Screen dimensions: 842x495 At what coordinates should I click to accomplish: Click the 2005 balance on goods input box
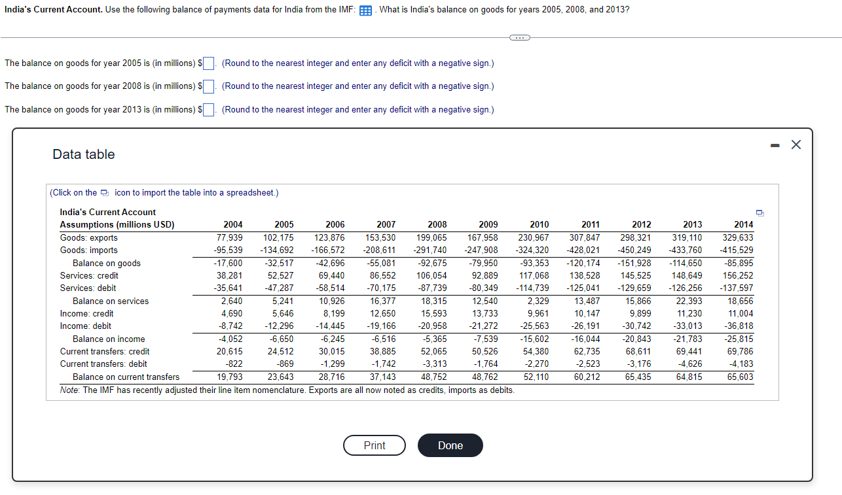click(x=209, y=63)
